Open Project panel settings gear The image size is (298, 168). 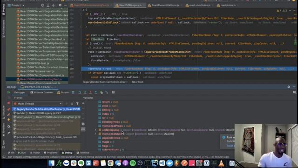pos(60,5)
